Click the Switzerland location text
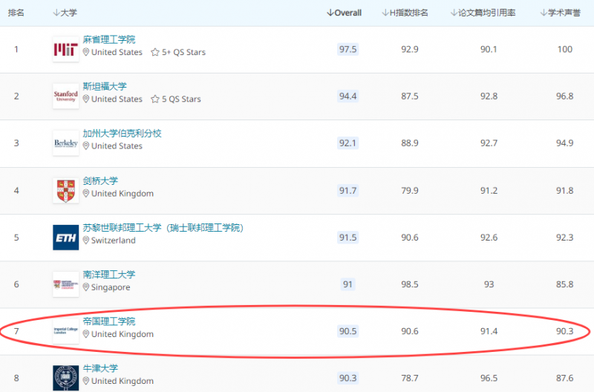 [x=114, y=241]
